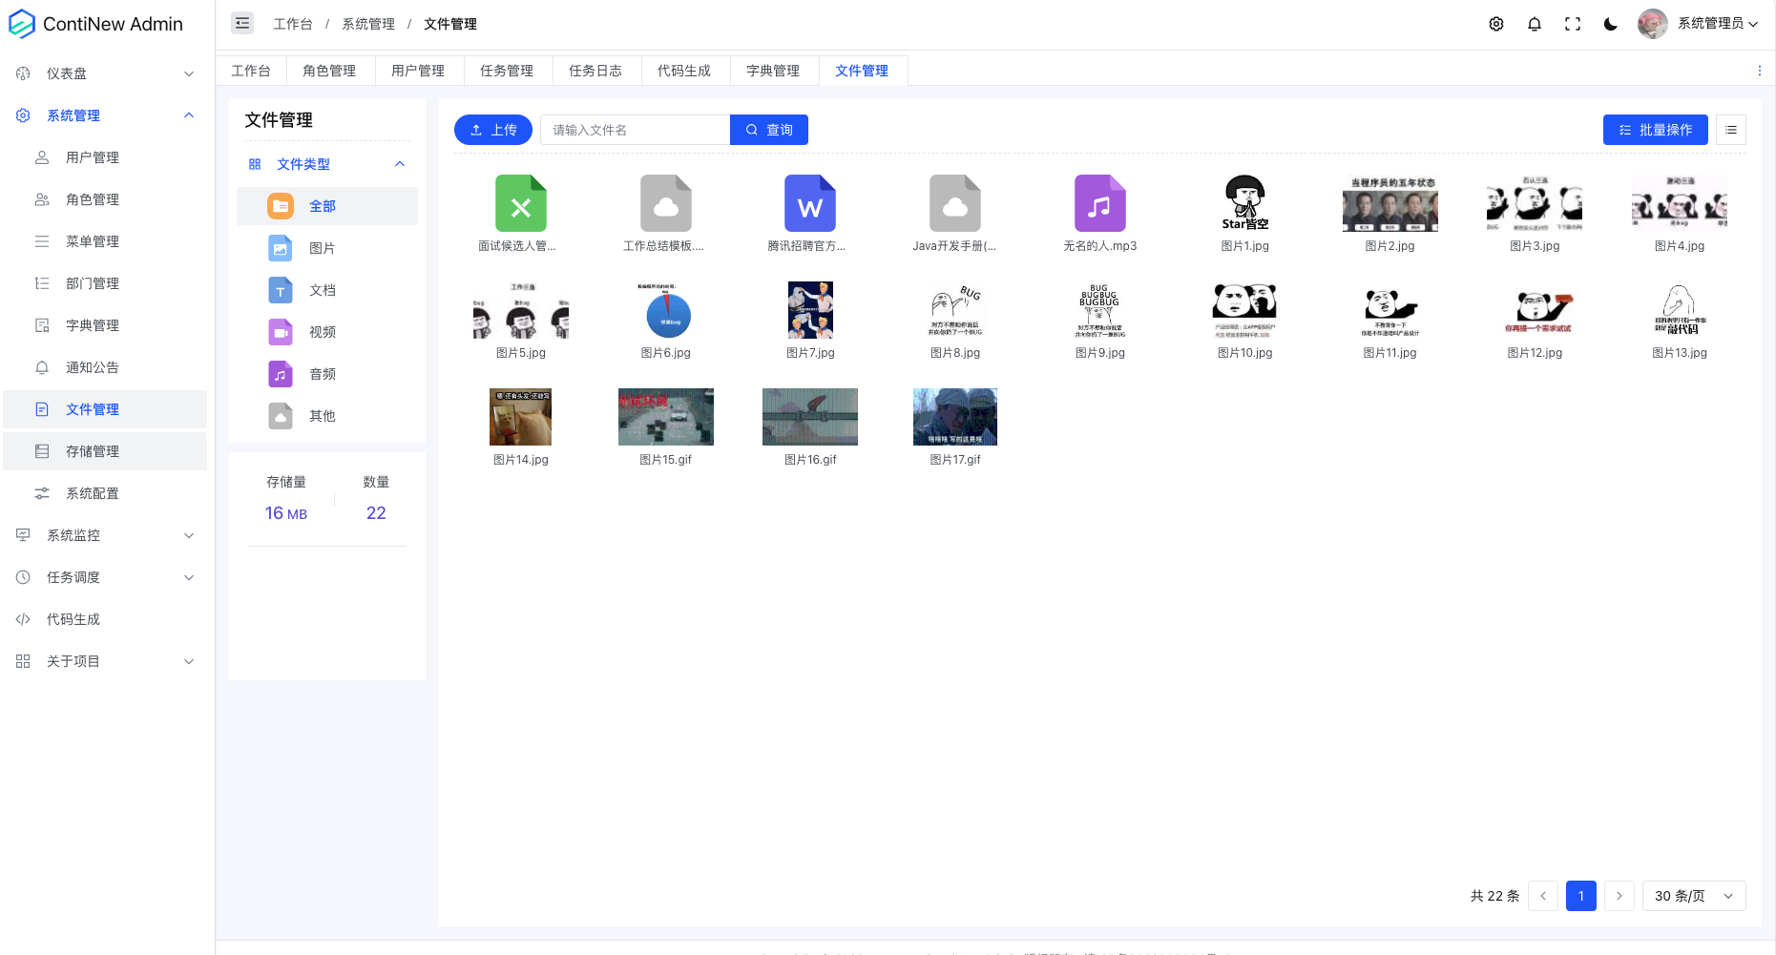
Task: Select the 系统配置 menu in sidebar
Action: 93,492
